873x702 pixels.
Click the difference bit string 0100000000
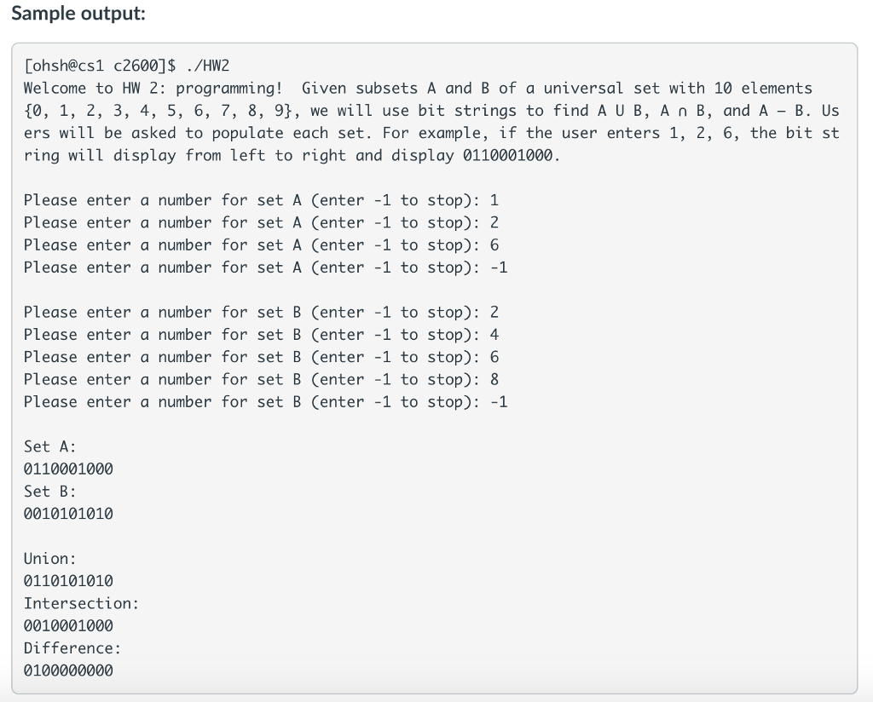click(68, 670)
